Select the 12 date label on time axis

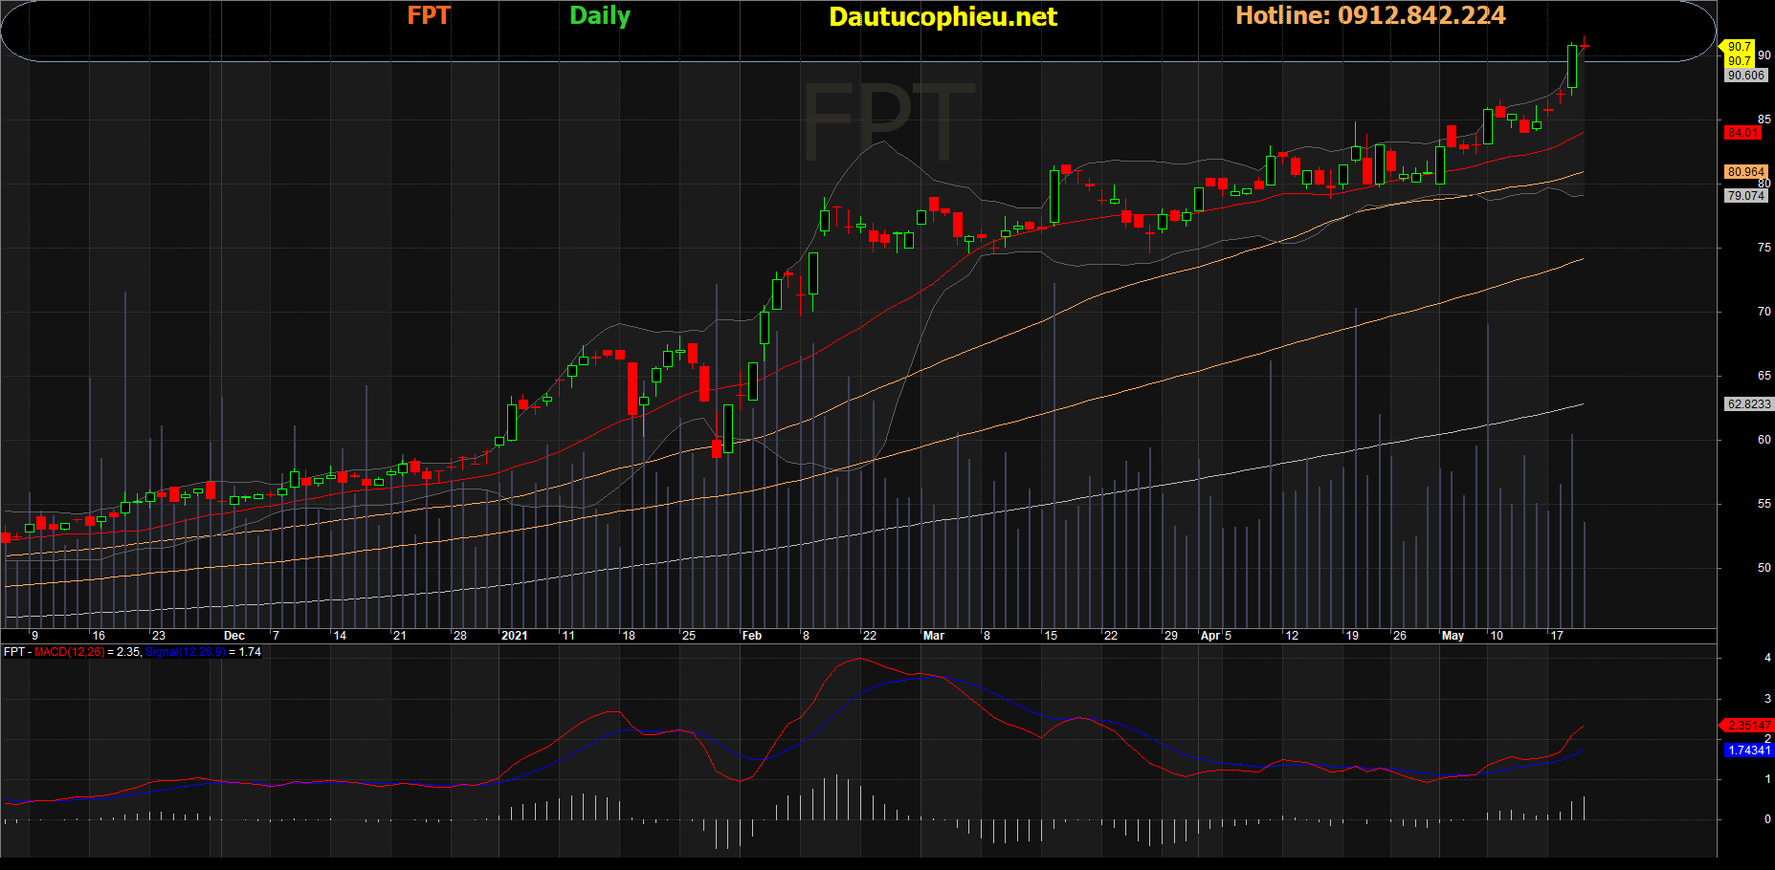pyautogui.click(x=1292, y=636)
